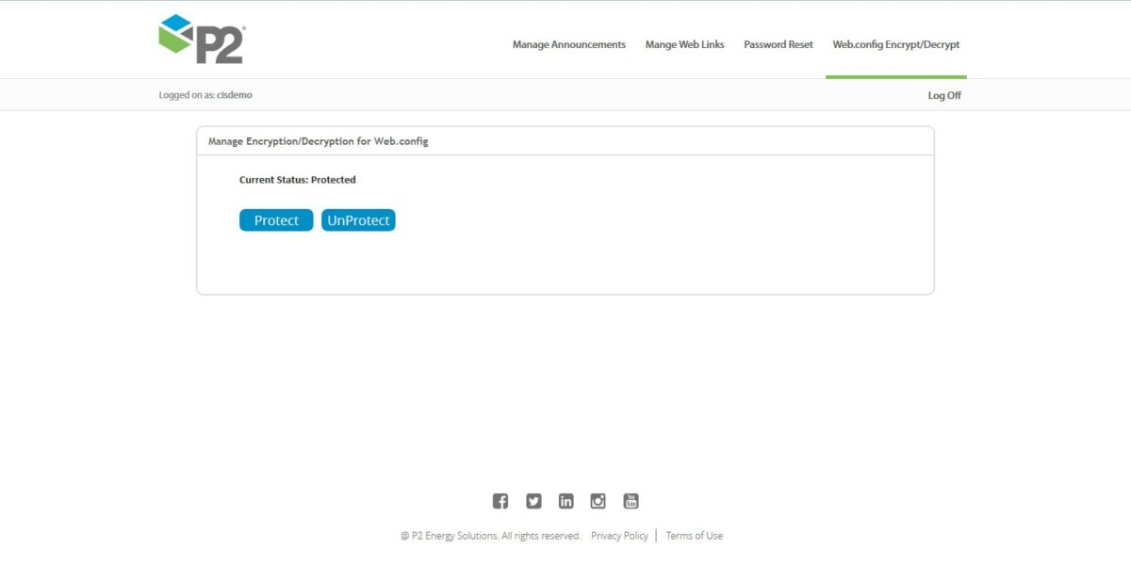Open the Privacy Policy link
Image resolution: width=1131 pixels, height=565 pixels.
619,535
